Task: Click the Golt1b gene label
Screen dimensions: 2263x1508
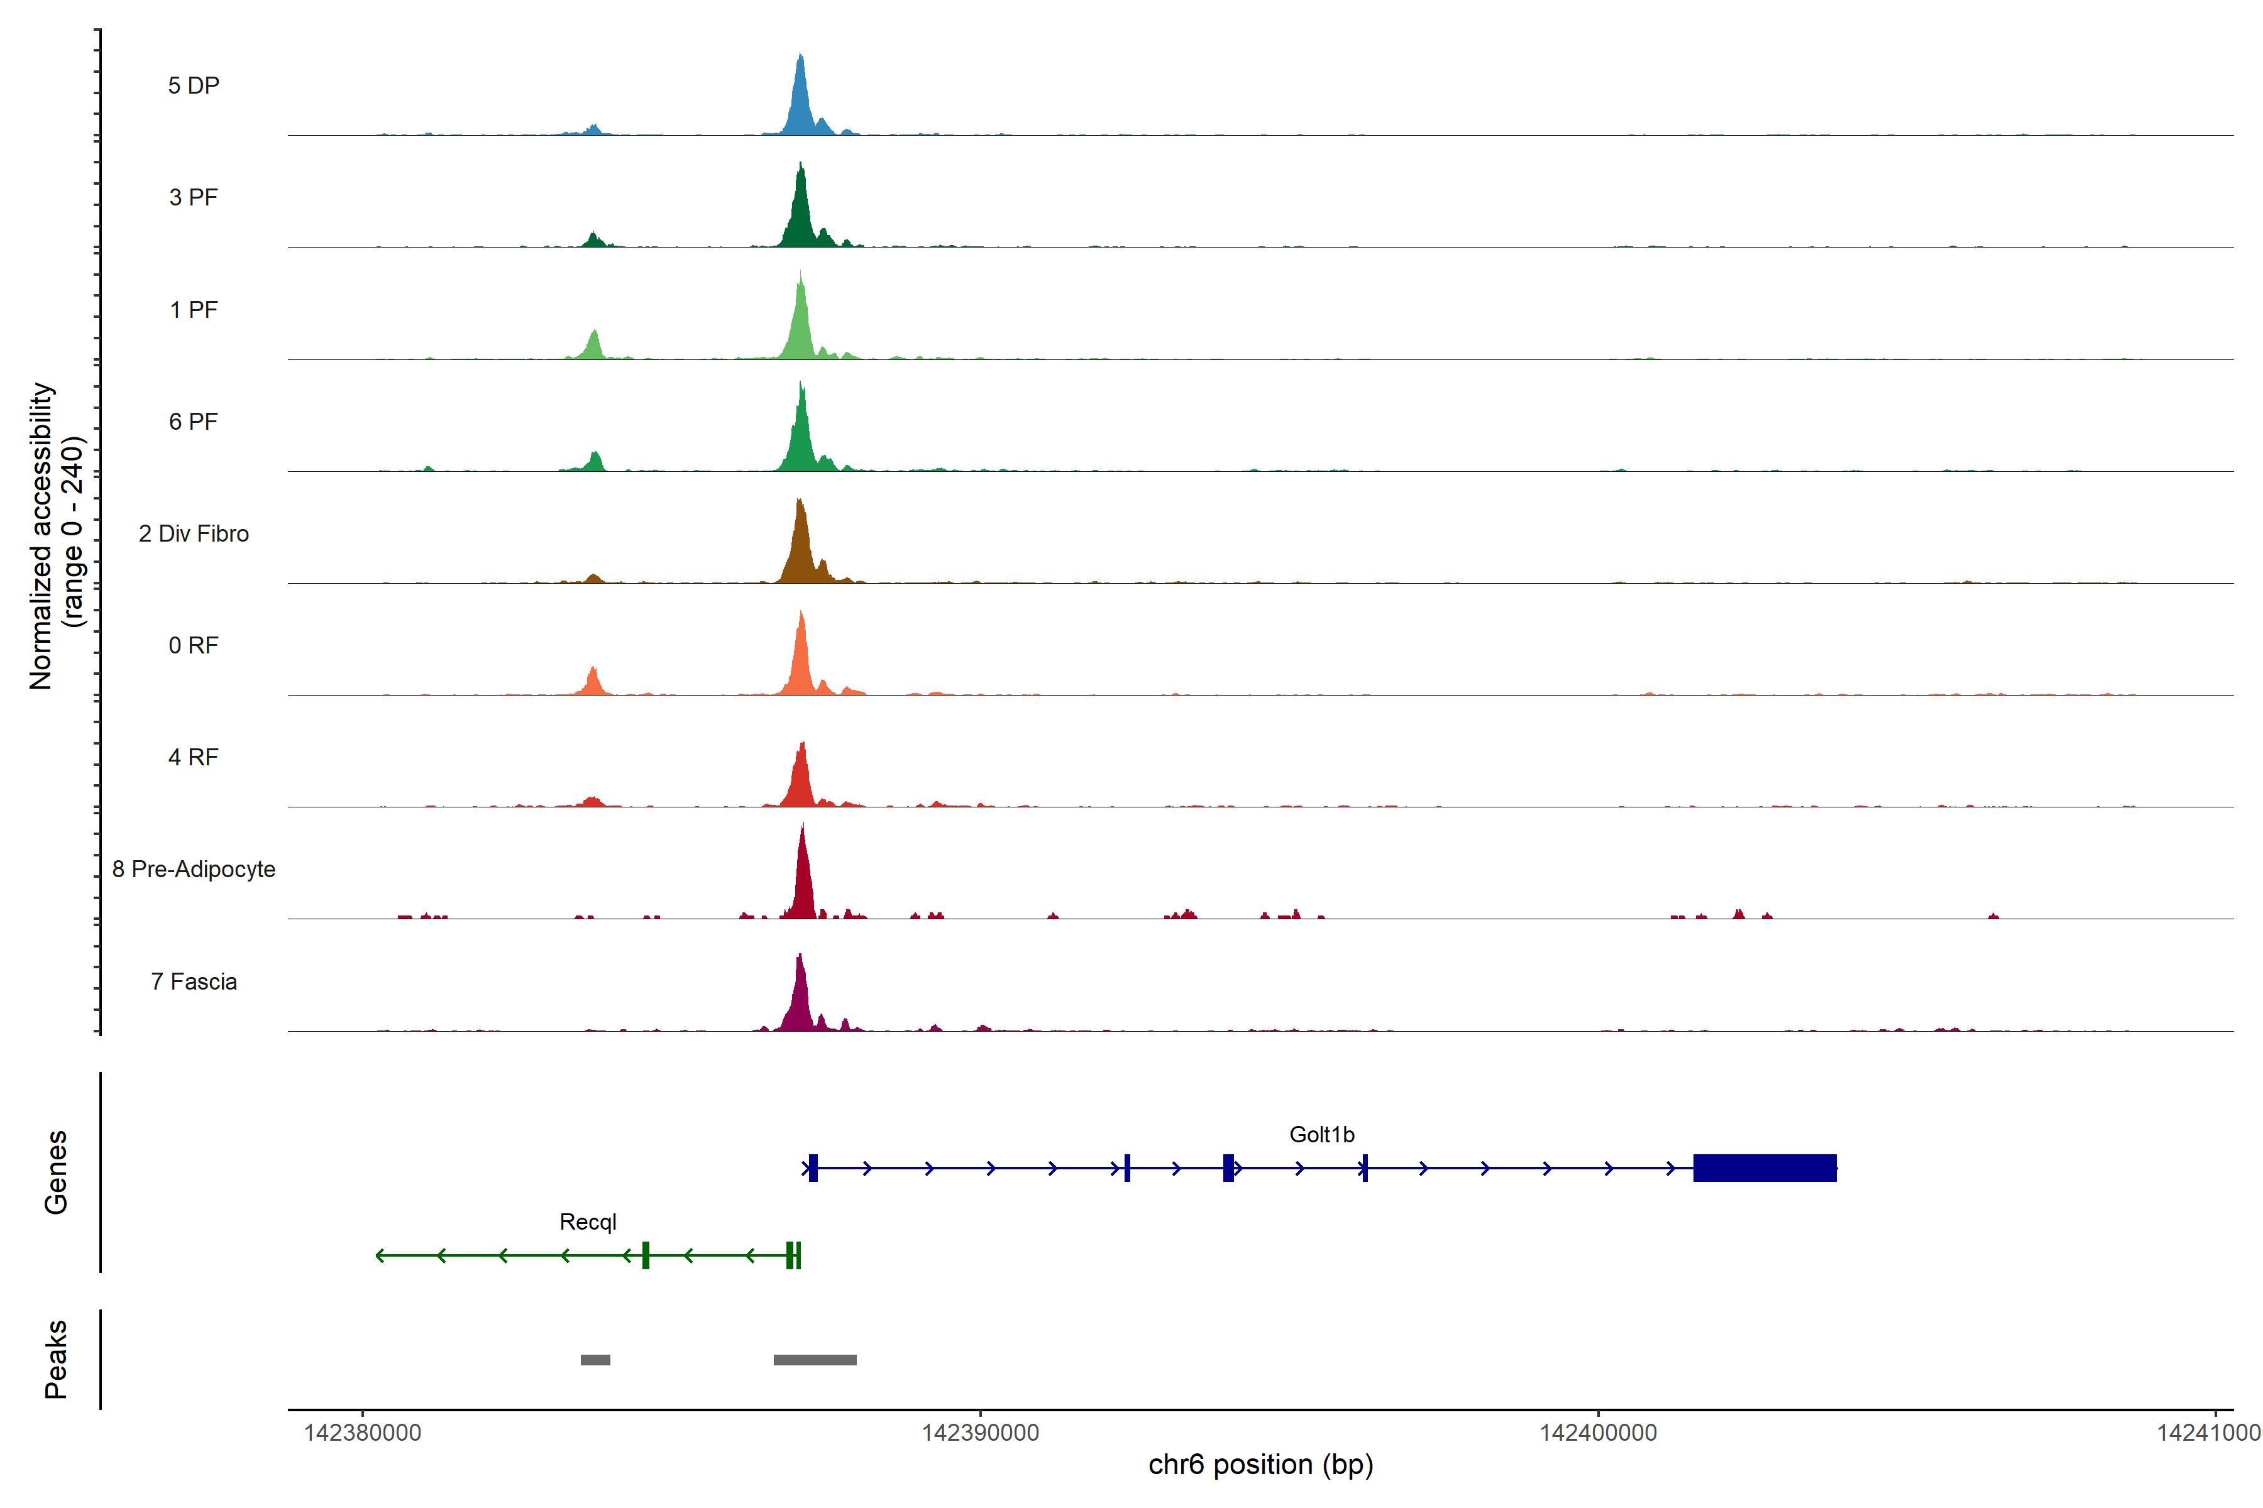Action: 1321,1135
